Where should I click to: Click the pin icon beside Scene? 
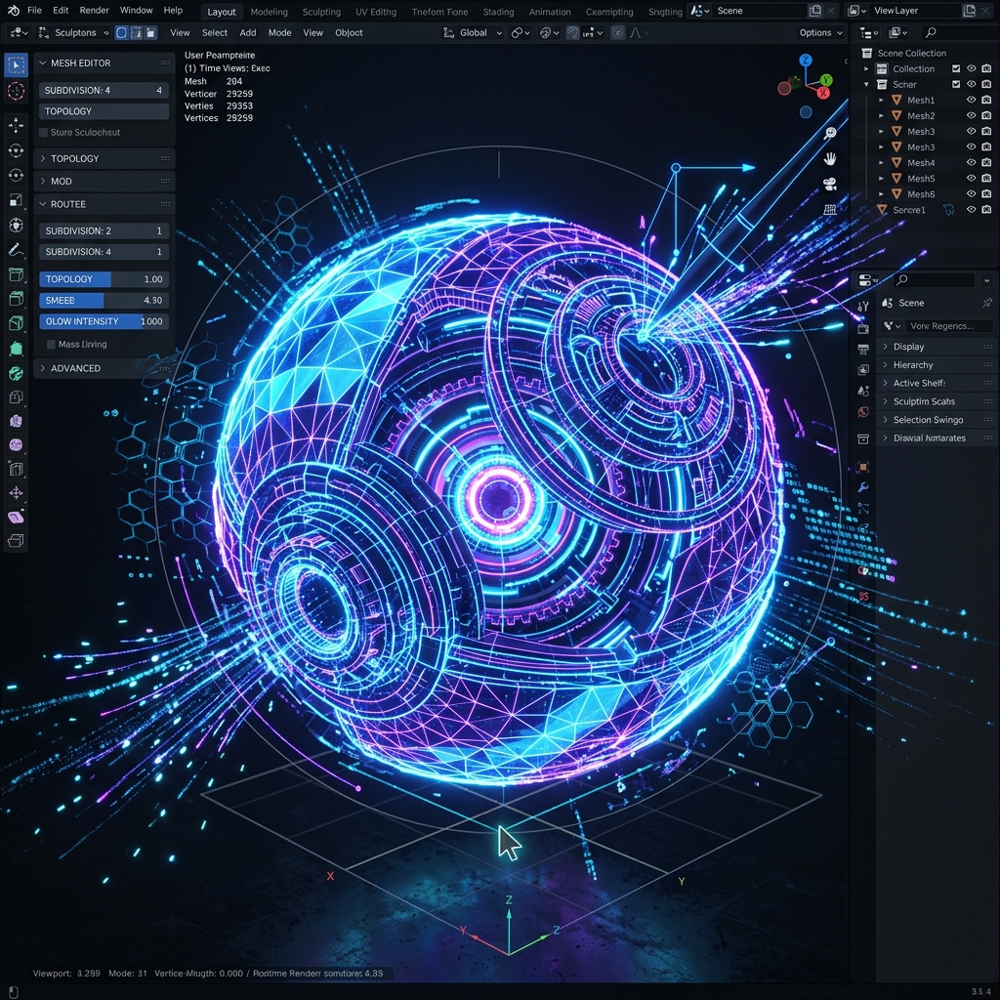point(986,303)
